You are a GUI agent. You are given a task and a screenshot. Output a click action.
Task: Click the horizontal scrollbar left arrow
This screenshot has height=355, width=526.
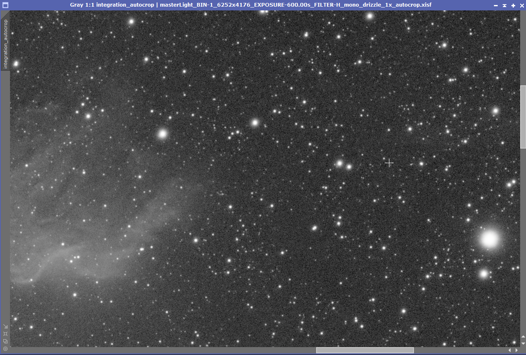(509, 350)
